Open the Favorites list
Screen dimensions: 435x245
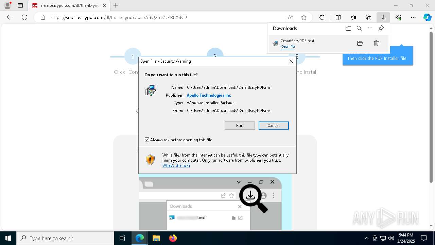click(353, 17)
